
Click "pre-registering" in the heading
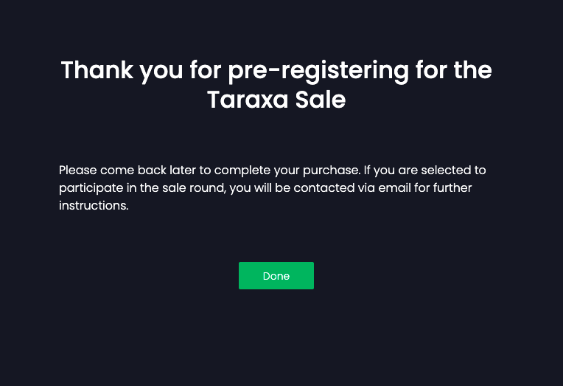coord(318,71)
